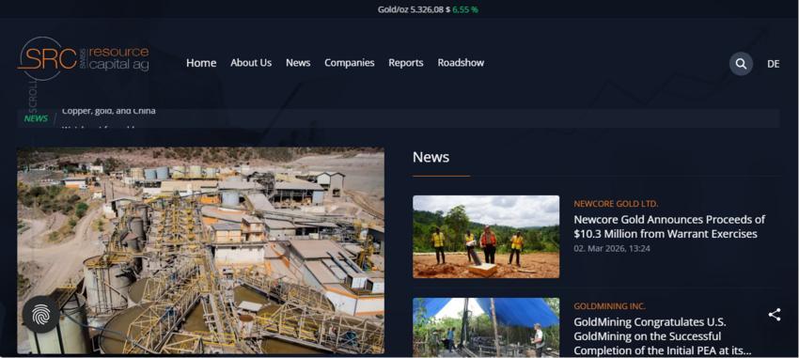Open the 'Copper, gold, and China' ticker headline
This screenshot has width=799, height=358.
point(109,111)
